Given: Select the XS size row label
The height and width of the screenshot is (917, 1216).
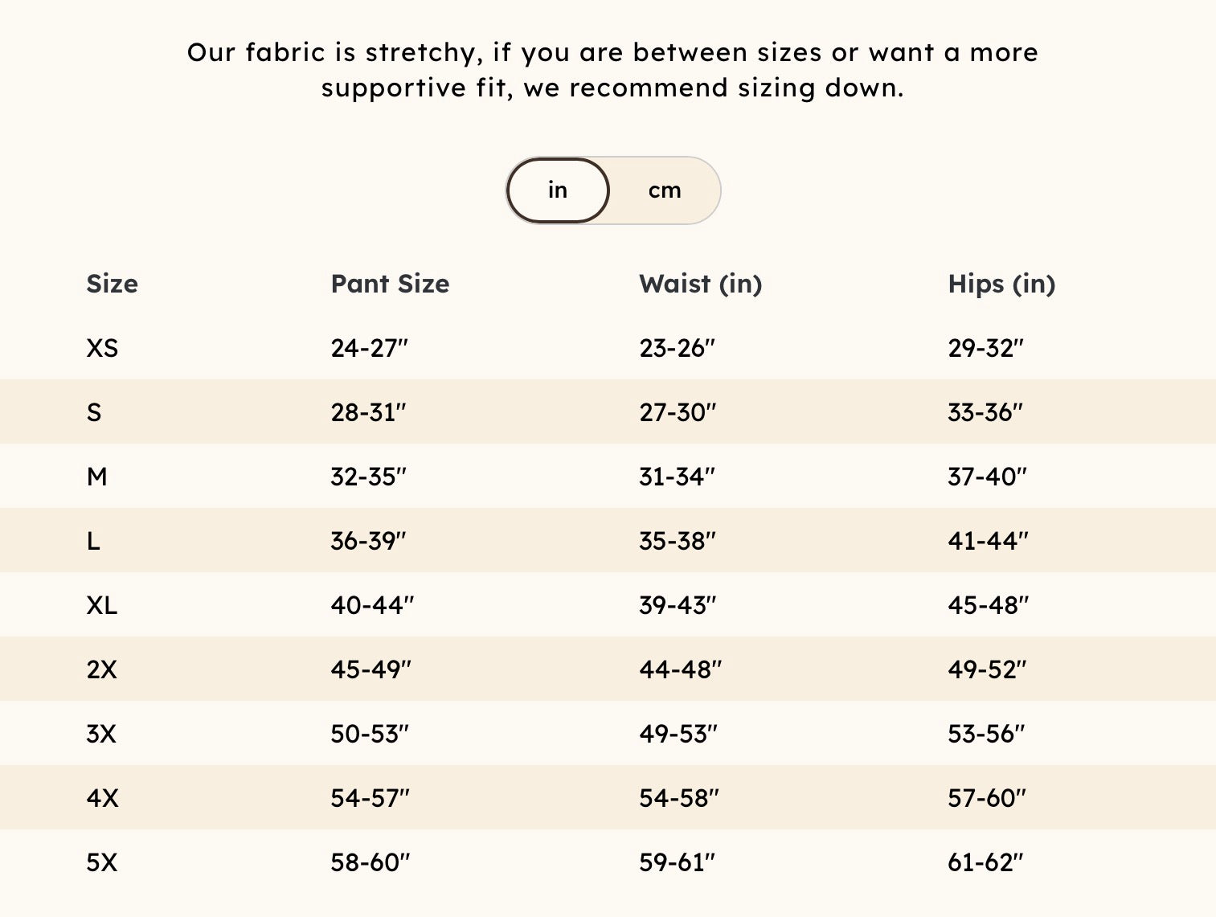Looking at the screenshot, I should (102, 348).
